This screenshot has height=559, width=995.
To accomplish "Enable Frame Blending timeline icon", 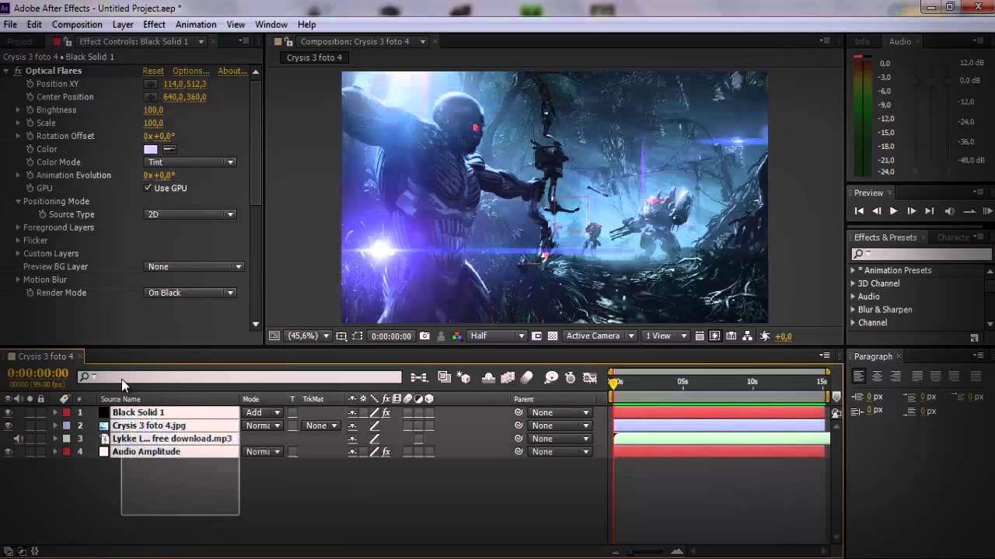I will (x=508, y=377).
